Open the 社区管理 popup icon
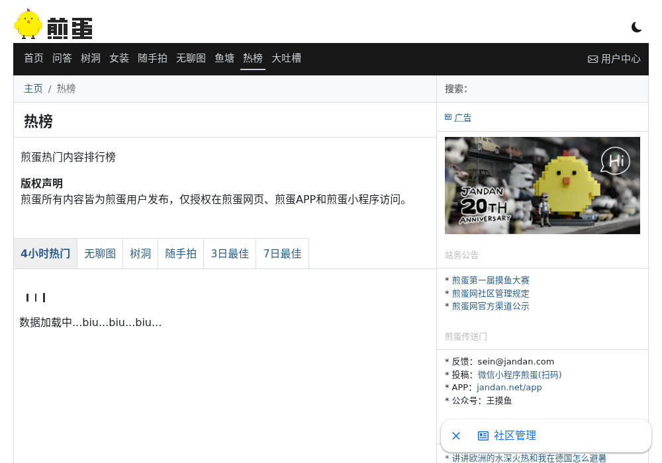 (x=483, y=436)
